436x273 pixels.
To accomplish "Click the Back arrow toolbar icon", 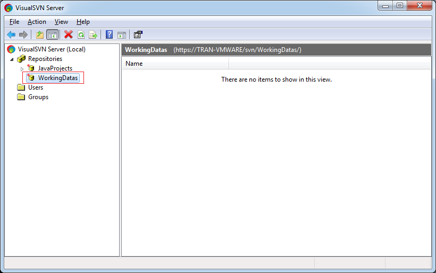I will [x=11, y=35].
